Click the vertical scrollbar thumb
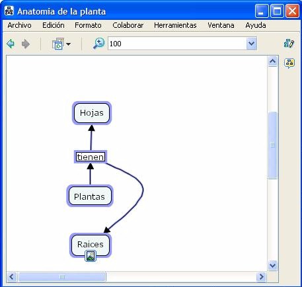This screenshot has height=287, width=302. [272, 145]
